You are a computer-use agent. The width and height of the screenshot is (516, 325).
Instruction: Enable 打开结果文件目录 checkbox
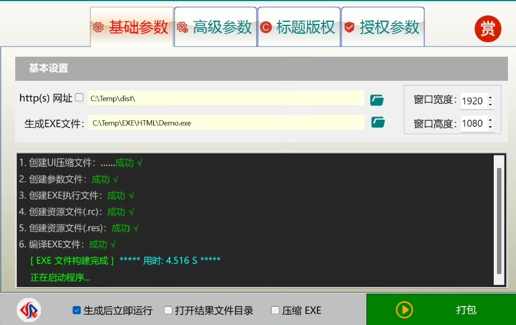click(x=168, y=310)
